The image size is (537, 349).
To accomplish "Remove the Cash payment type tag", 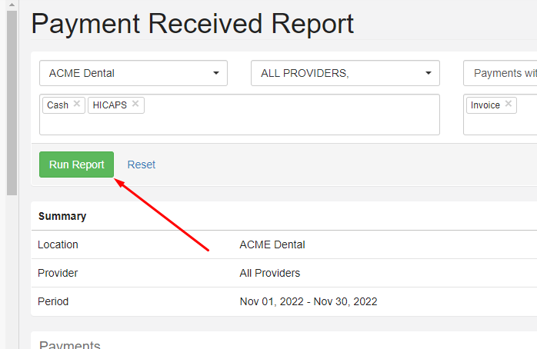I will [77, 104].
